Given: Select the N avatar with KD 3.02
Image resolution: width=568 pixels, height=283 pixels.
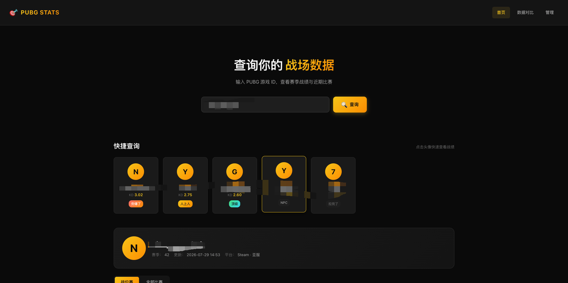Looking at the screenshot, I should [x=136, y=172].
